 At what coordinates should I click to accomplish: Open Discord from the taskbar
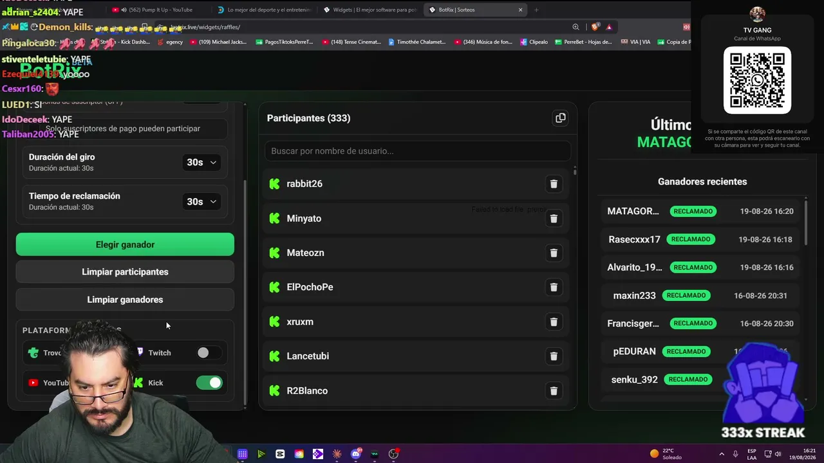(x=356, y=453)
